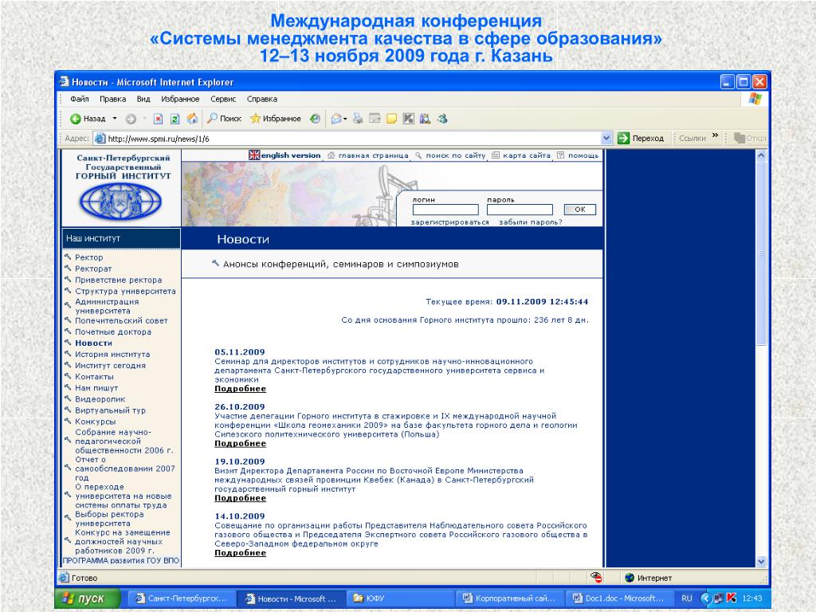Image resolution: width=816 pixels, height=612 pixels.
Task: Open the Назад history dropdown arrow
Action: tap(115, 119)
